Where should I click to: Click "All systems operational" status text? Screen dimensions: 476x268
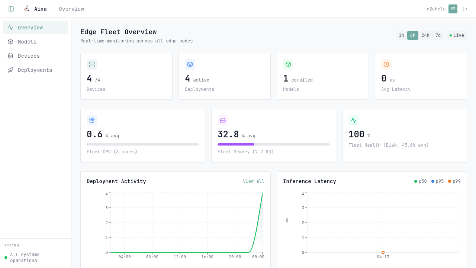(x=25, y=258)
